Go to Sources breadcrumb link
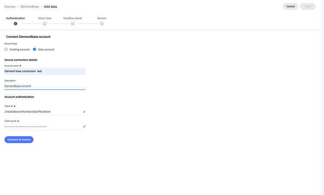This screenshot has width=324, height=195. (x=10, y=6)
